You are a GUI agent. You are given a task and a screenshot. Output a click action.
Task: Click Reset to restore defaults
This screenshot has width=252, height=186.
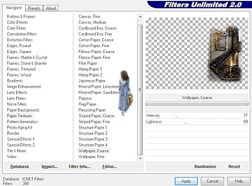tap(234, 166)
